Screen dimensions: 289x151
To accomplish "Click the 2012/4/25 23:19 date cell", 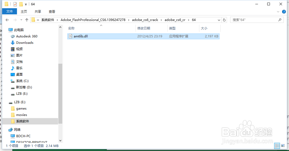I will 150,36.
